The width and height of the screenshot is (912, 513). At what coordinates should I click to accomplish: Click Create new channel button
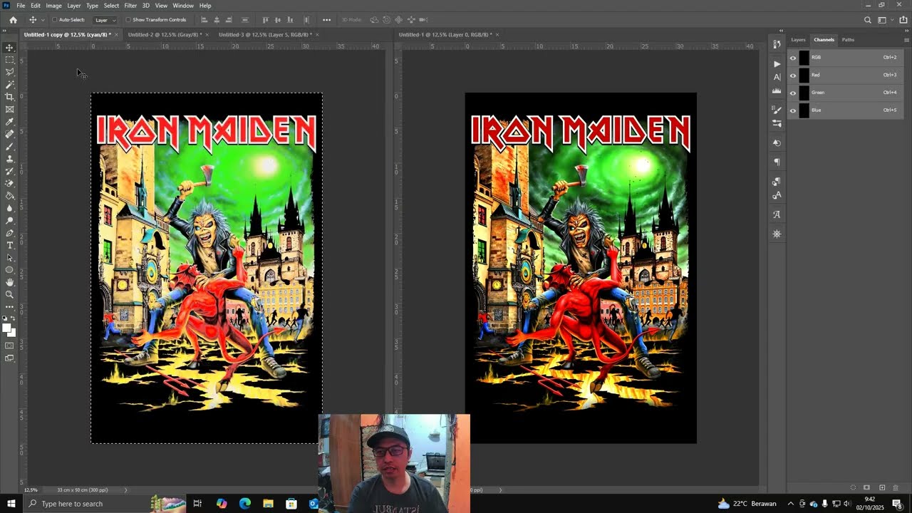(882, 488)
